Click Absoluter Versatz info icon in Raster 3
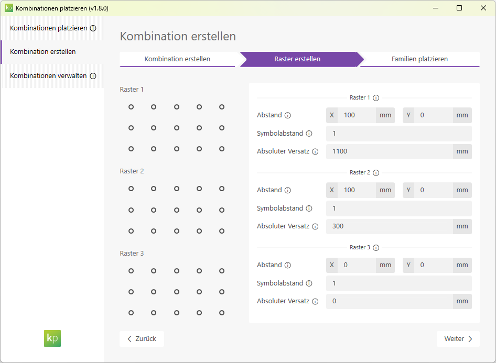This screenshot has height=363, width=496. pos(315,301)
